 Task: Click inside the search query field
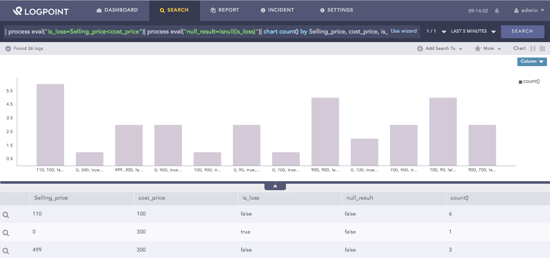(194, 31)
